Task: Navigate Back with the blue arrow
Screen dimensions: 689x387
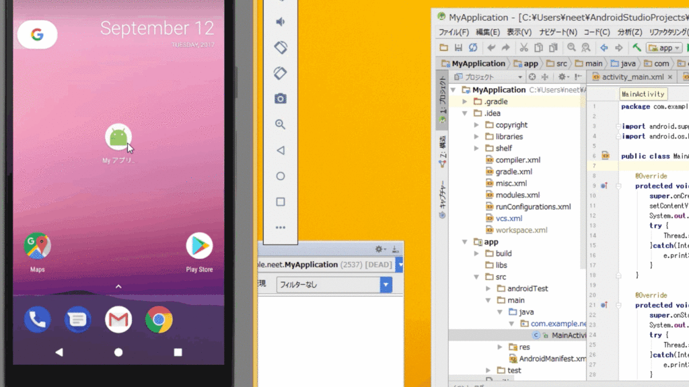Action: coord(604,48)
